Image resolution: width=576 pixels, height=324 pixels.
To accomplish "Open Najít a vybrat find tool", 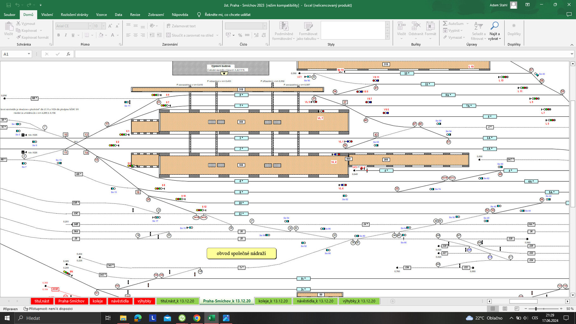I will click(494, 31).
